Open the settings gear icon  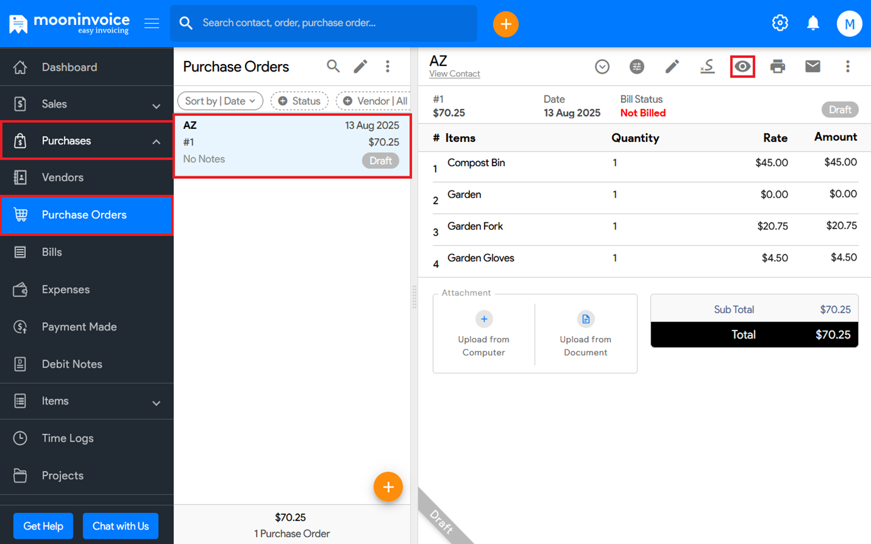coord(780,24)
